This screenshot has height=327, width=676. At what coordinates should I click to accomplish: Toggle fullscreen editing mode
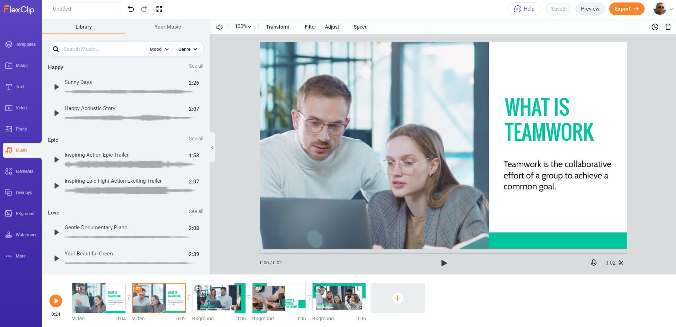(x=159, y=9)
